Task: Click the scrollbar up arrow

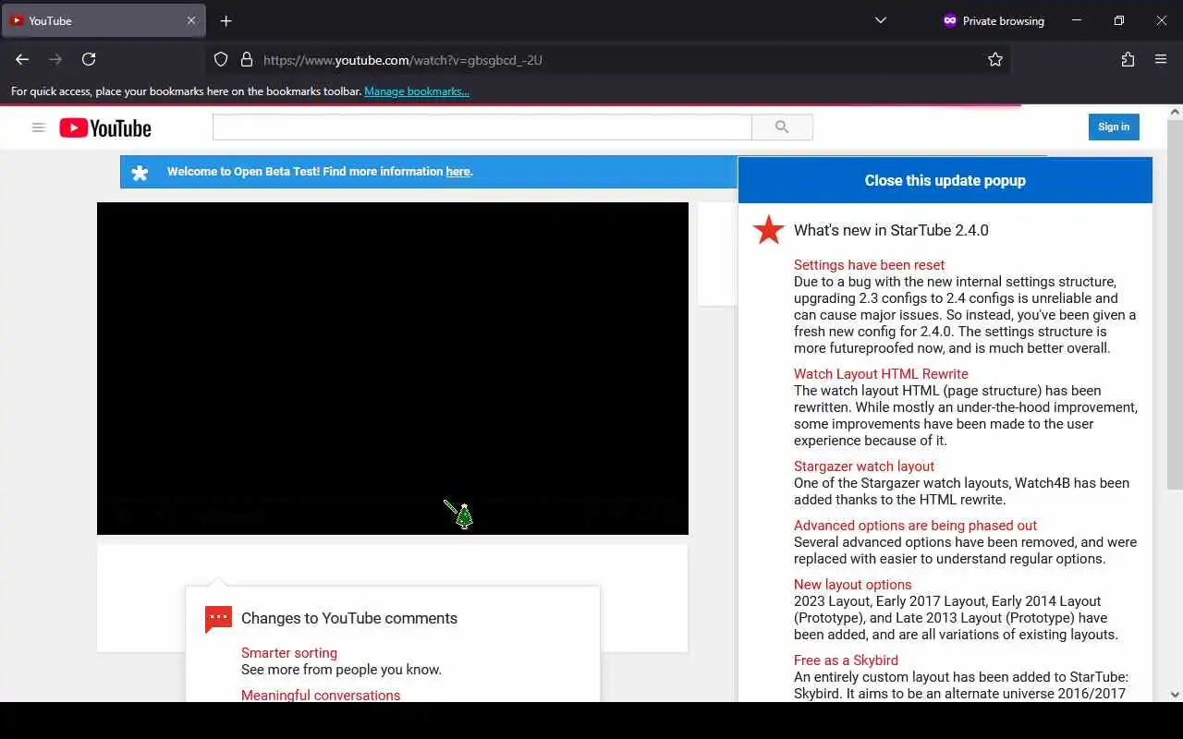Action: click(x=1175, y=112)
